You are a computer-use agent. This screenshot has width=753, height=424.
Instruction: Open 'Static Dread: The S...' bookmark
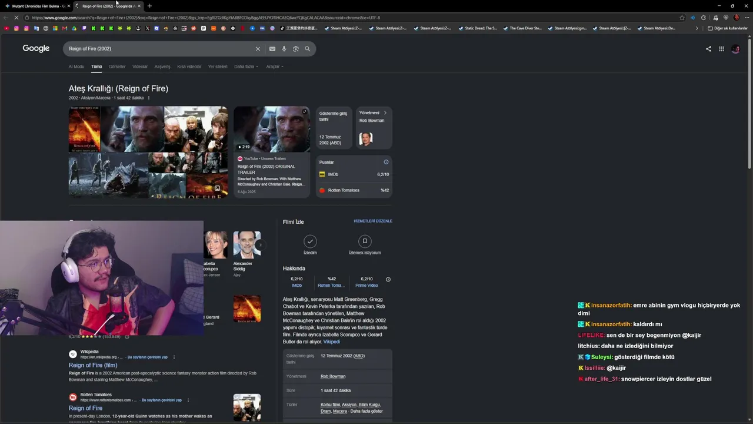(x=477, y=28)
